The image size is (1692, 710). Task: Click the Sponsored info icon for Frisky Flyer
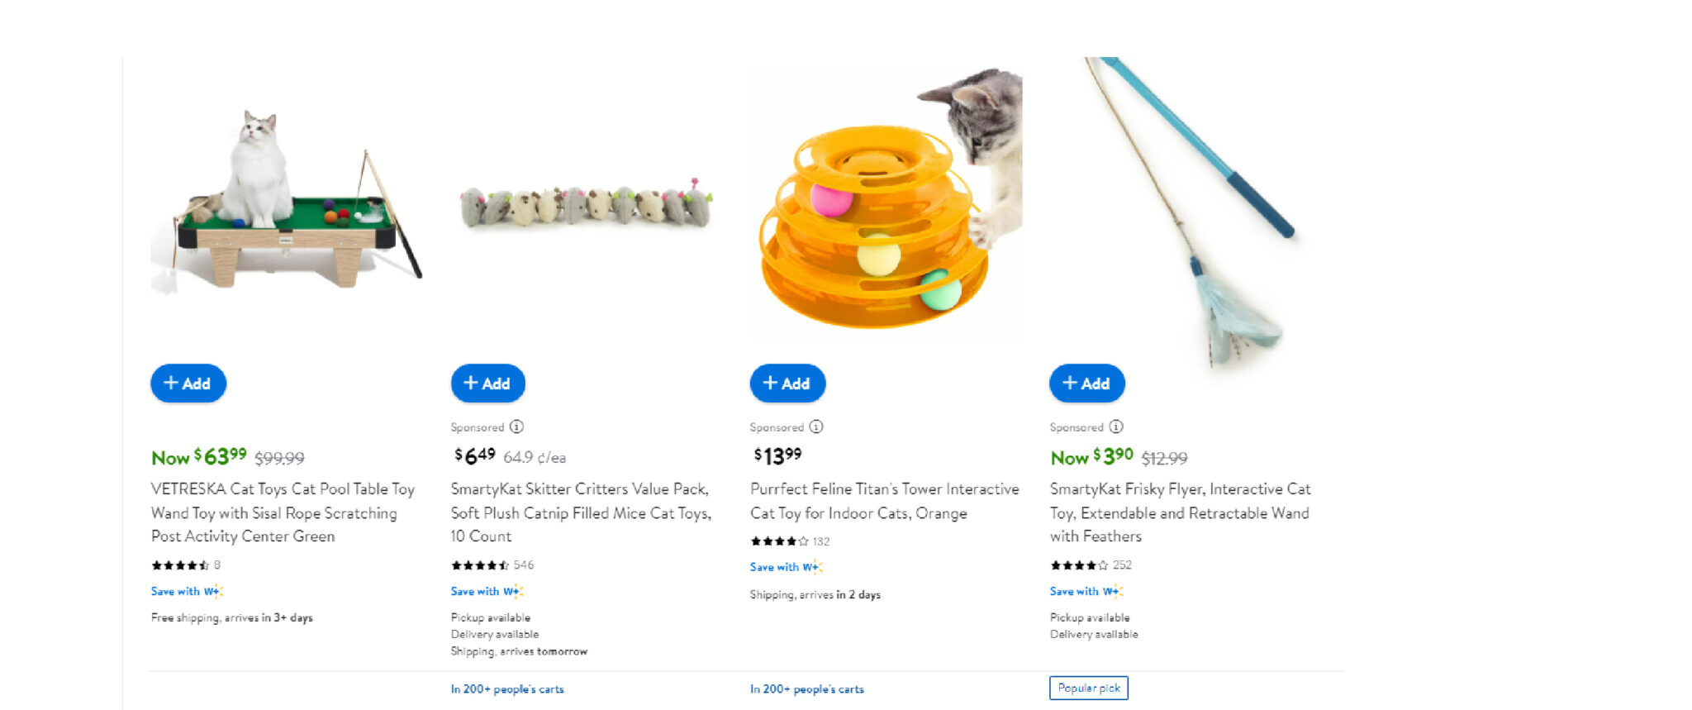point(1116,426)
